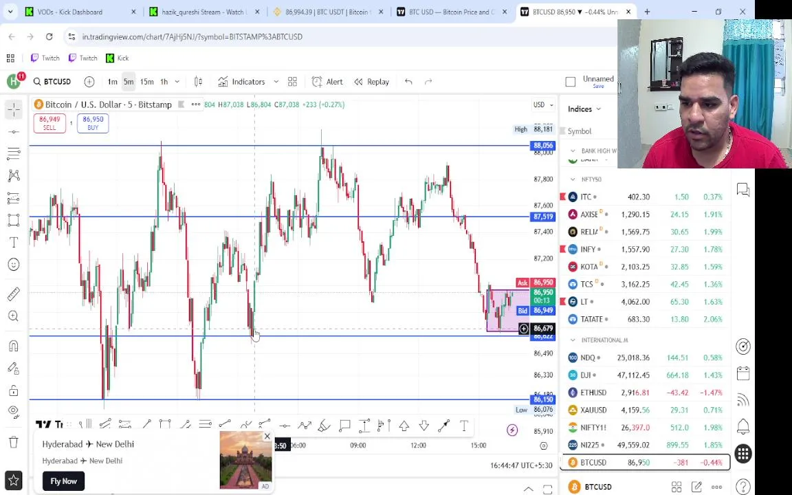Switch to the 1h timeframe

164,81
